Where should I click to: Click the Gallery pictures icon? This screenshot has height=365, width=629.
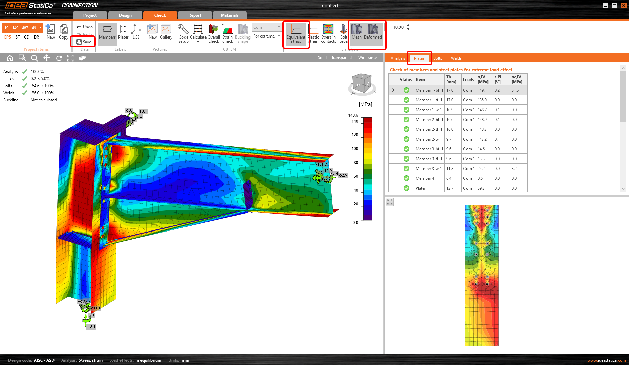[166, 32]
